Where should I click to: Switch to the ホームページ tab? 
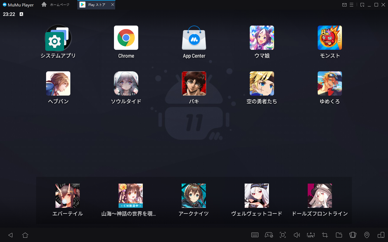pos(56,5)
